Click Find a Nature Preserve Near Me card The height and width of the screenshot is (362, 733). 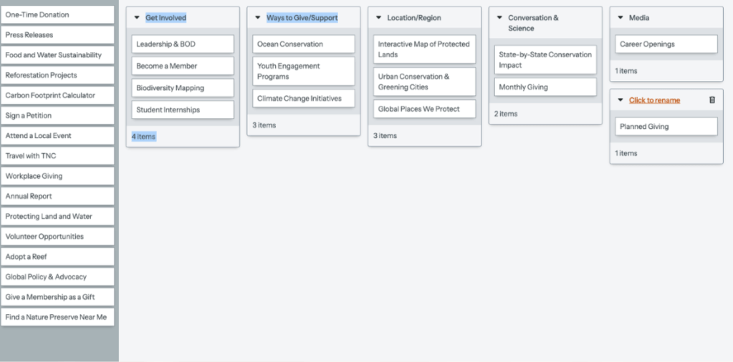(x=57, y=317)
